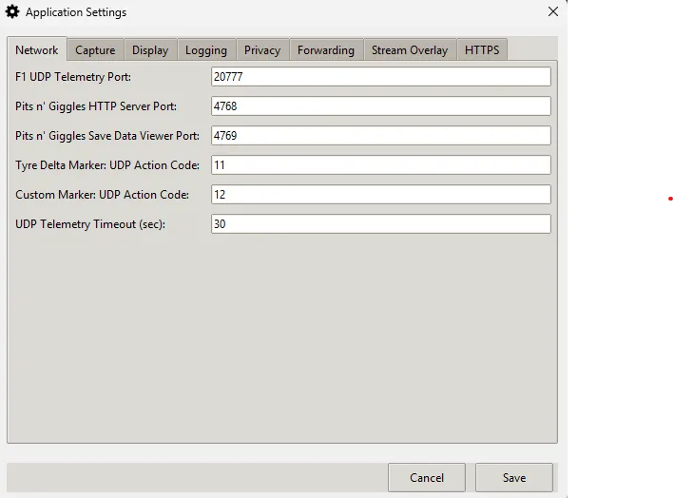This screenshot has width=674, height=498.
Task: Click the red square indicator at right edge
Action: [669, 198]
